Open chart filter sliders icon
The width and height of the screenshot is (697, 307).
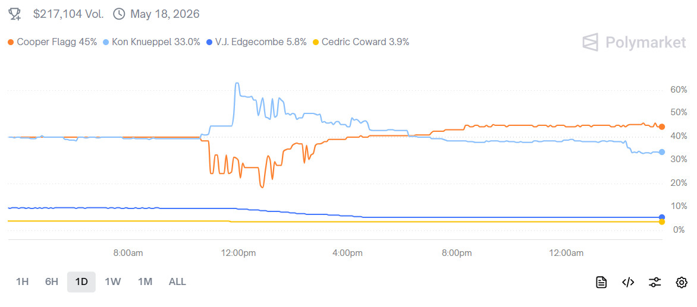pos(655,282)
